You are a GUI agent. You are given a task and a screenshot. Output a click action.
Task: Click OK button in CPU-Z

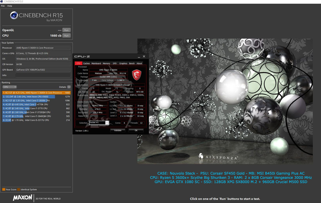(x=136, y=130)
